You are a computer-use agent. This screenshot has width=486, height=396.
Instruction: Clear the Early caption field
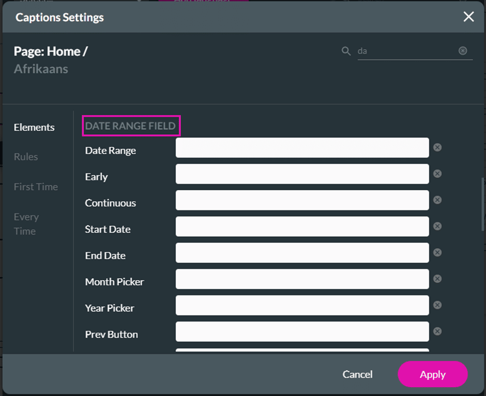click(x=437, y=174)
